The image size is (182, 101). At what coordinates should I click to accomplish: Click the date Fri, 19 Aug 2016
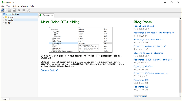[x=141, y=76]
